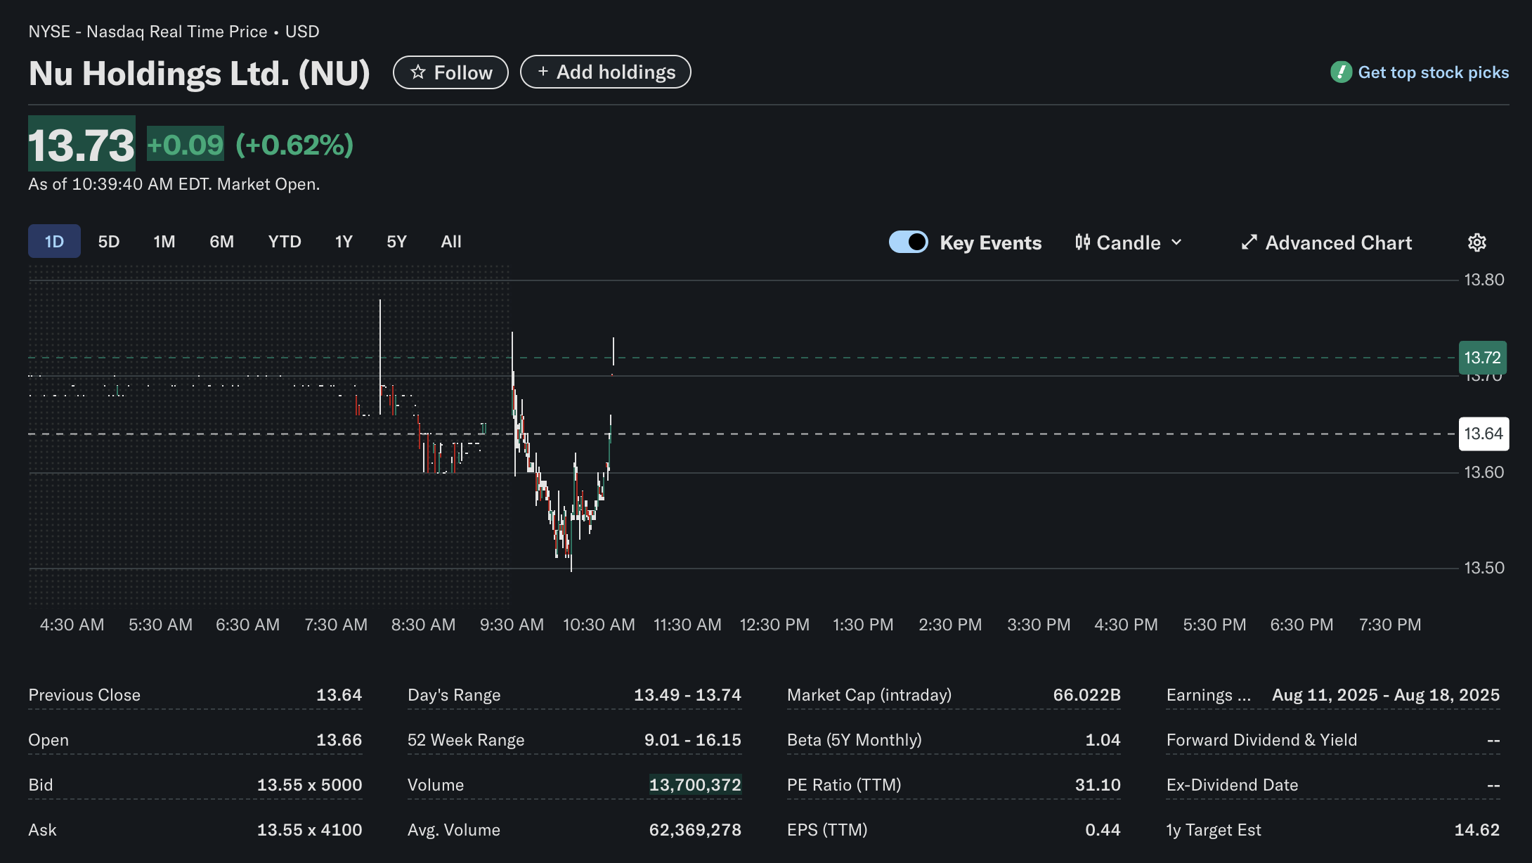Click the 13.50 label on price axis
The image size is (1532, 863).
point(1484,568)
